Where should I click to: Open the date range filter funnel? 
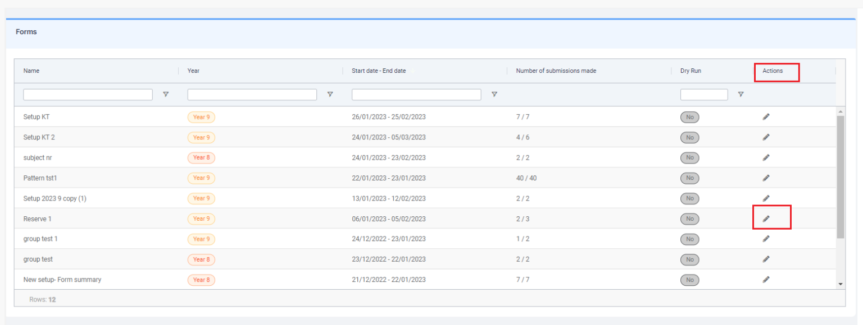494,95
